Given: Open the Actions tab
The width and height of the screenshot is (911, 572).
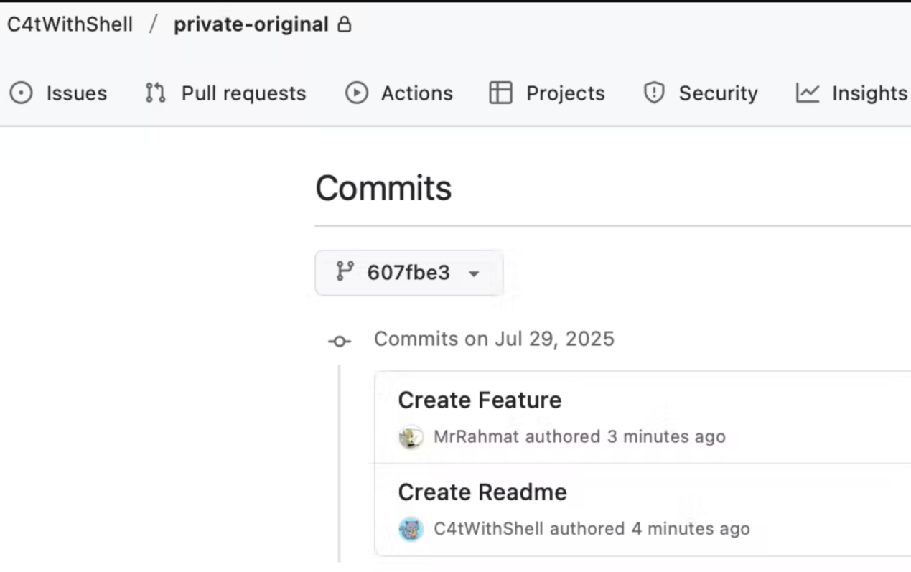Looking at the screenshot, I should 416,93.
